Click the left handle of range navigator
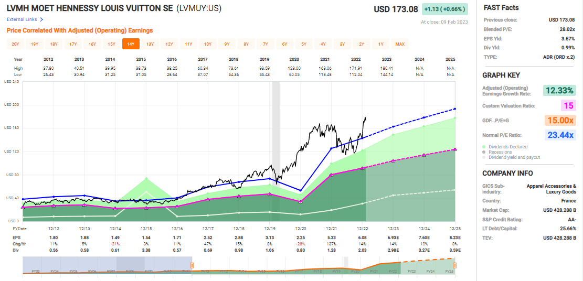Image resolution: width=583 pixels, height=281 pixels. pyautogui.click(x=192, y=265)
